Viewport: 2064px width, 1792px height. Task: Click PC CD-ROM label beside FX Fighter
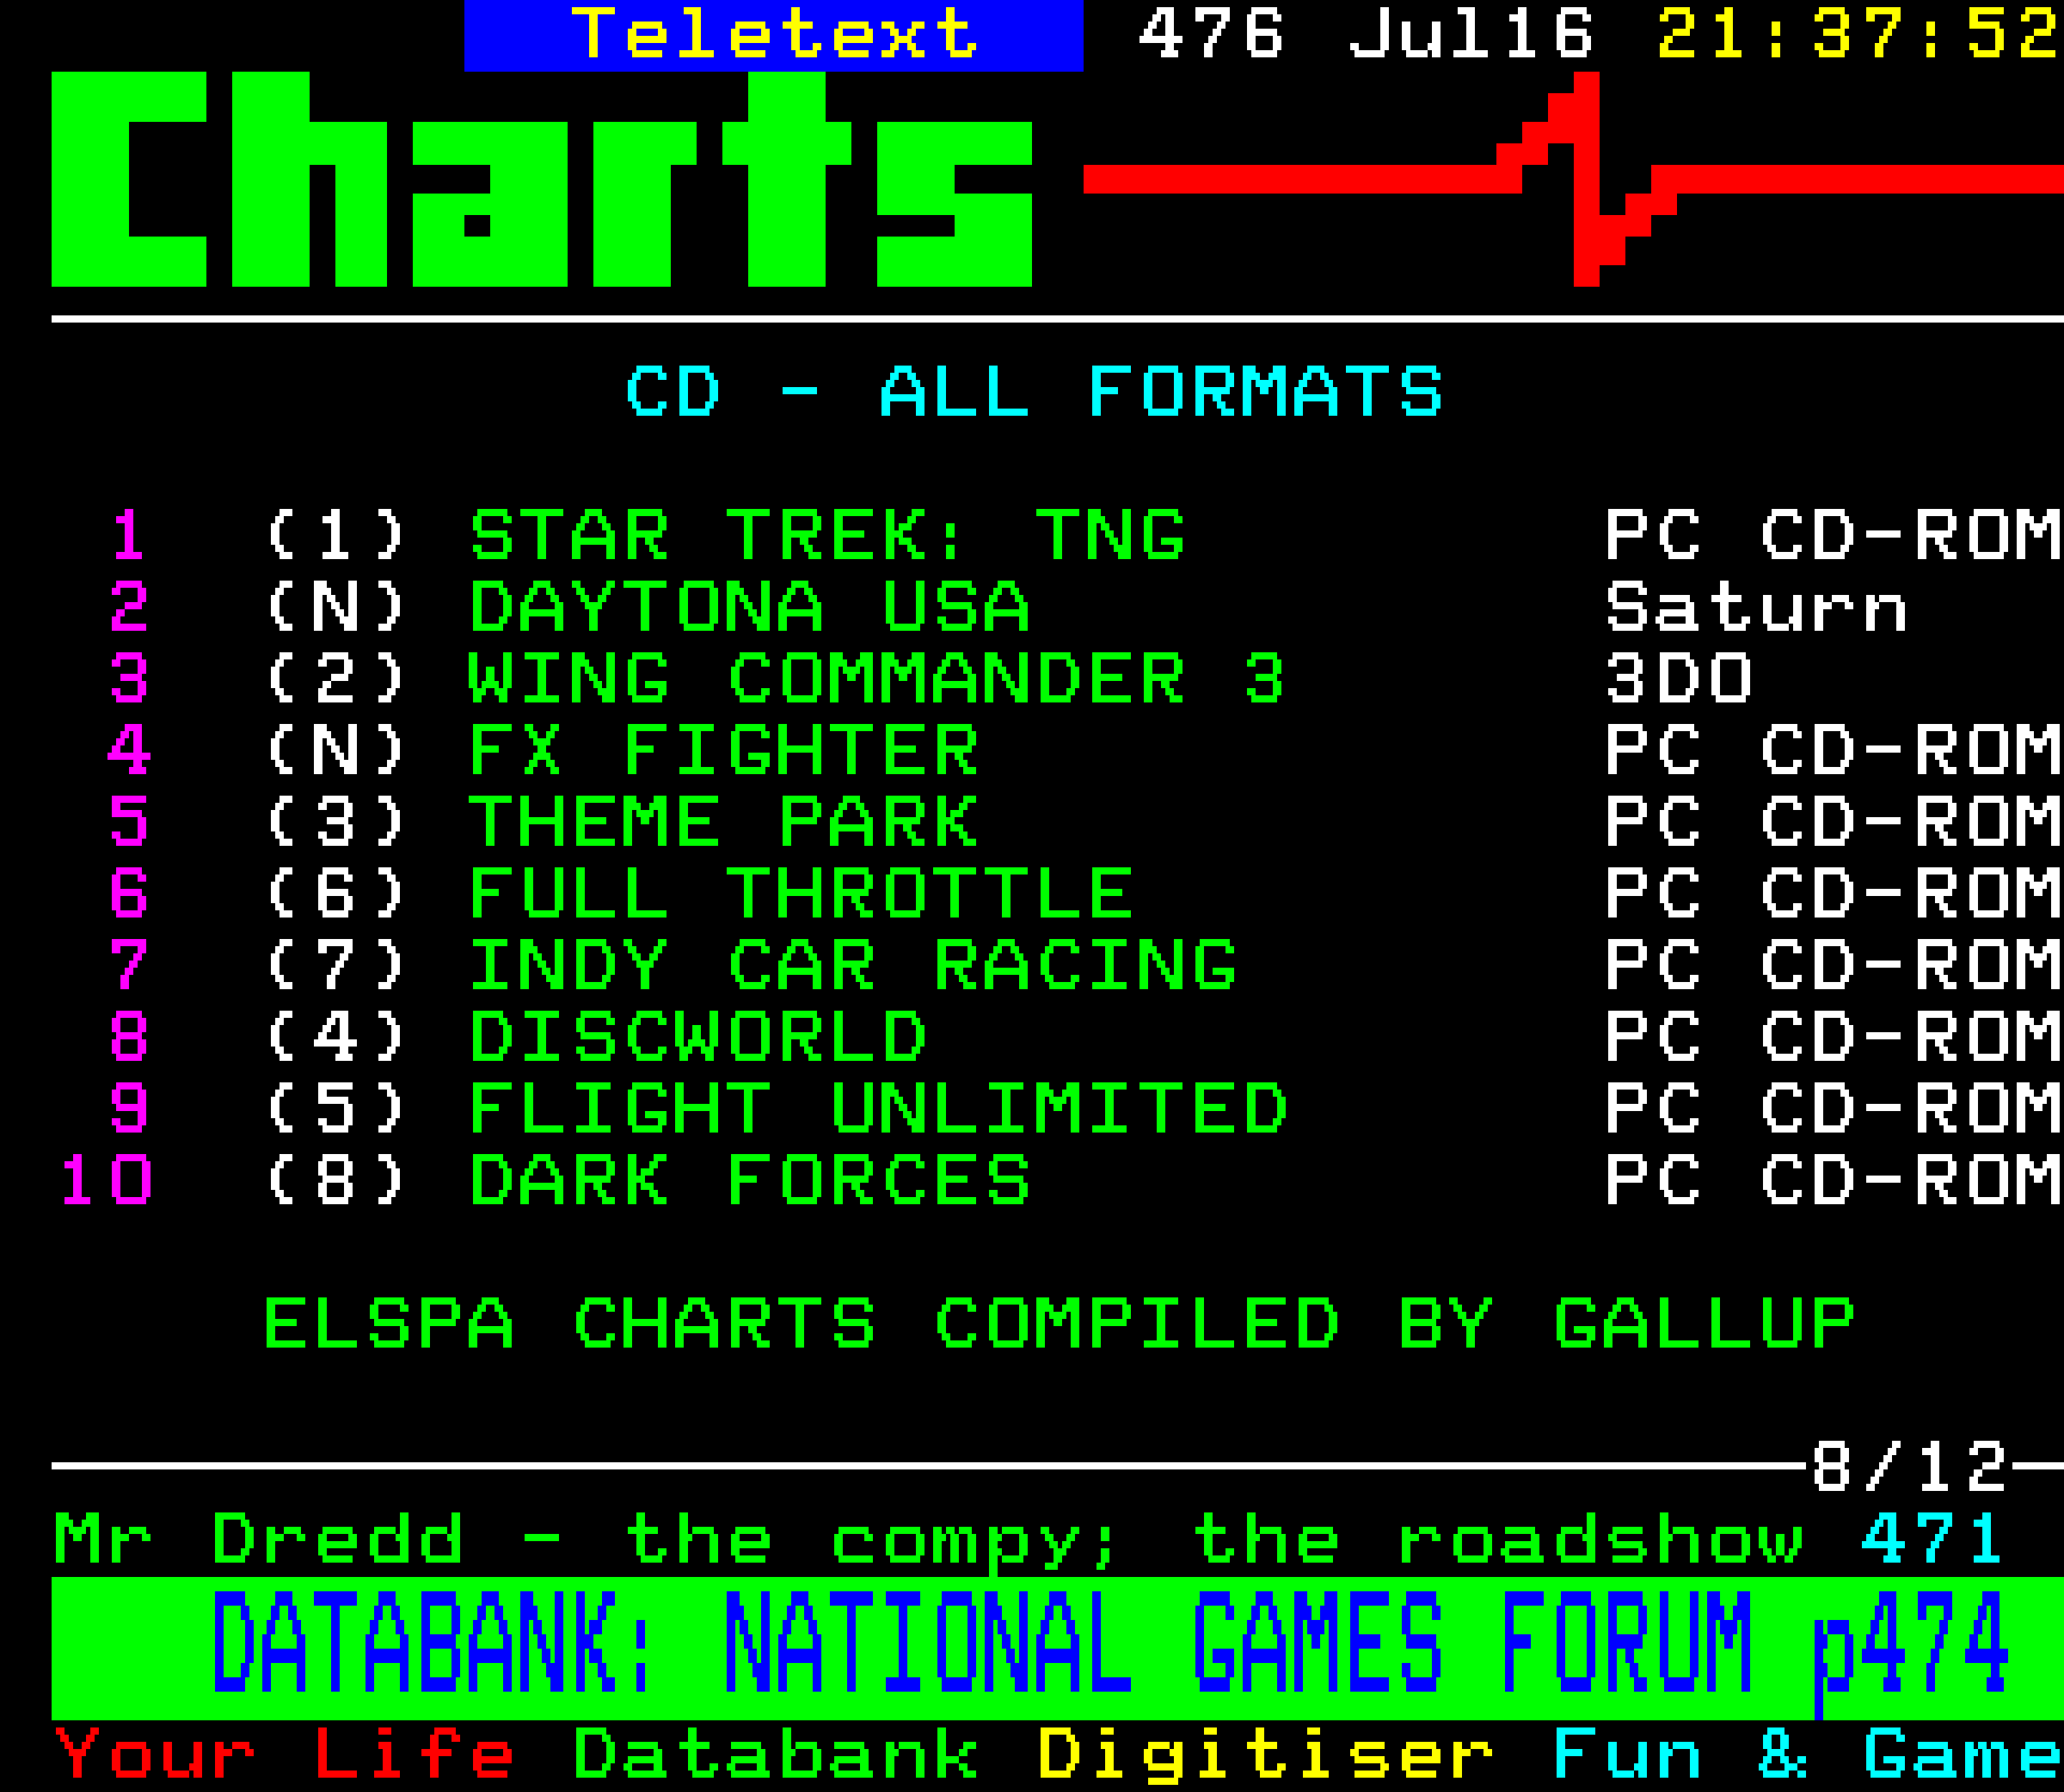point(1833,750)
